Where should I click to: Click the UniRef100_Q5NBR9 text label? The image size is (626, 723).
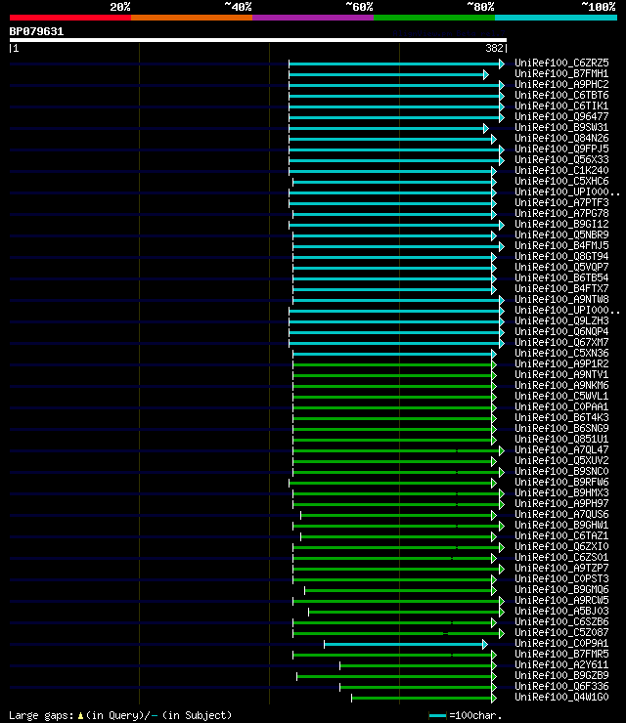[x=561, y=234]
